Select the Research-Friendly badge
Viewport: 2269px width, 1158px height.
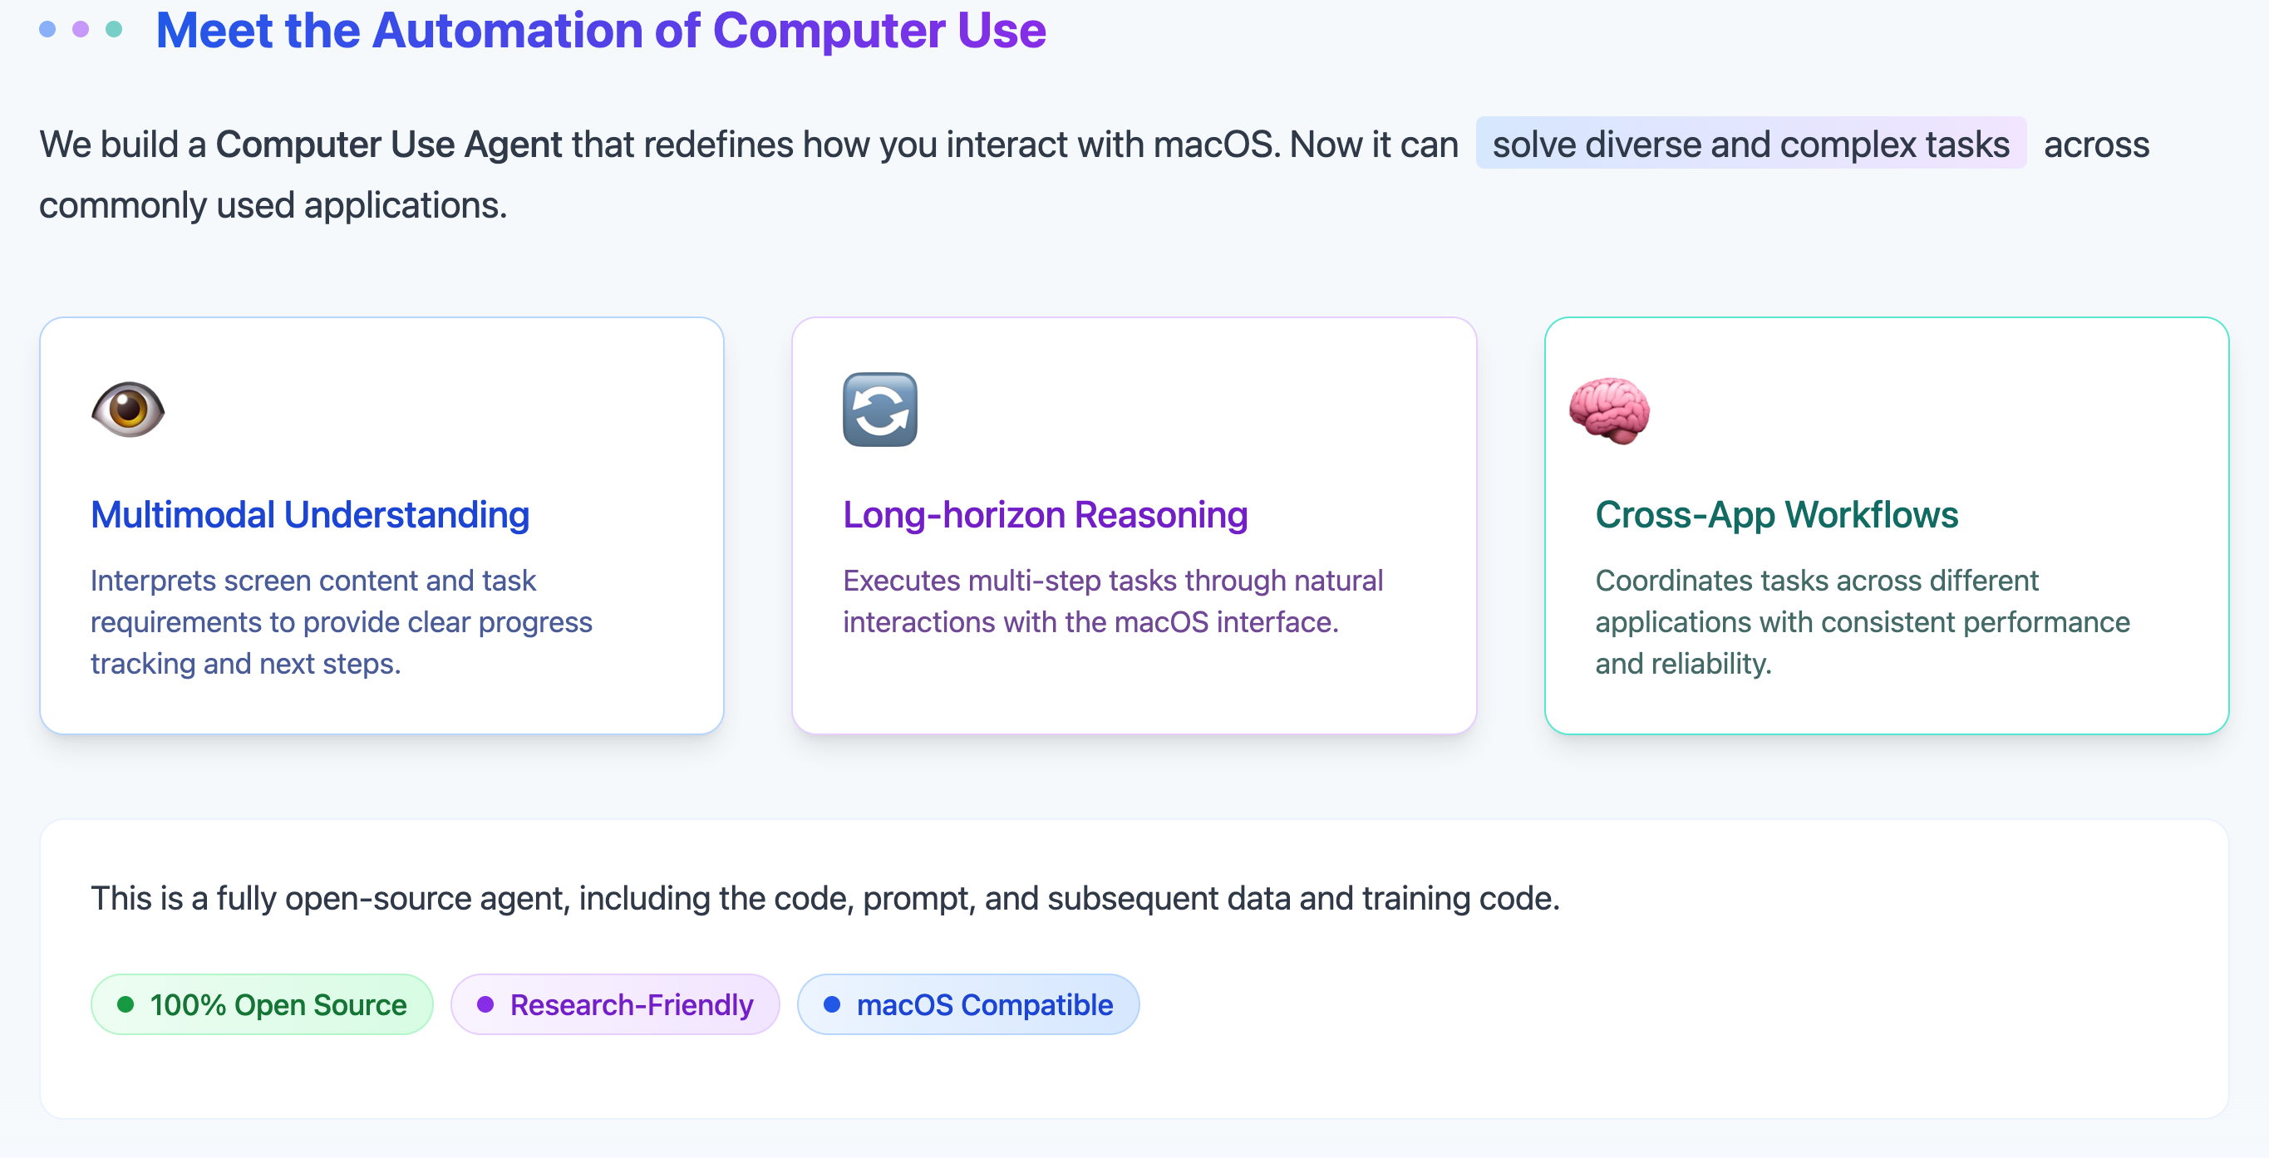coord(615,1003)
